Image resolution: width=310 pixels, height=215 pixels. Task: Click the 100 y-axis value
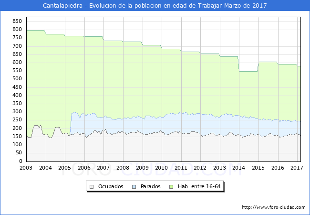pyautogui.click(x=17, y=144)
